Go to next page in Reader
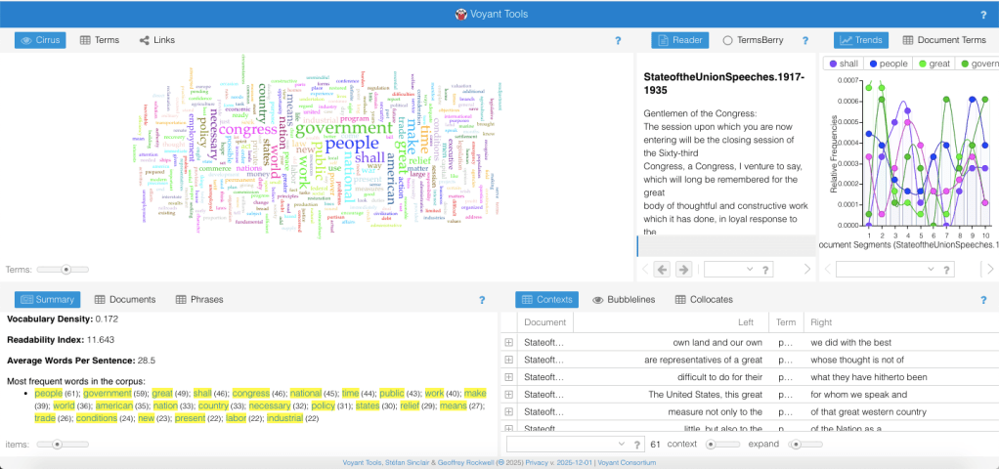Screen dimensions: 999x469 click(683, 269)
